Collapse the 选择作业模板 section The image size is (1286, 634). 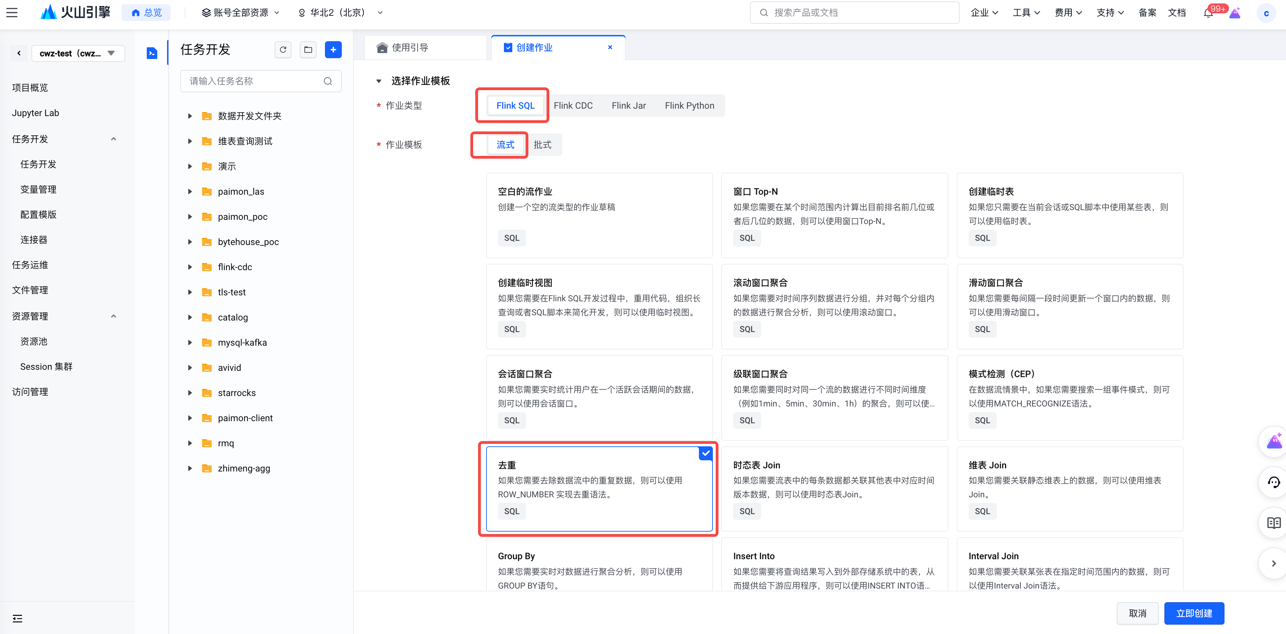(x=379, y=81)
